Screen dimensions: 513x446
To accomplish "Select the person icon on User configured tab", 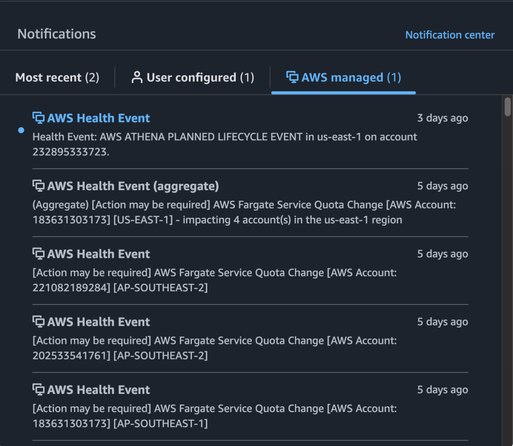I will [x=136, y=77].
